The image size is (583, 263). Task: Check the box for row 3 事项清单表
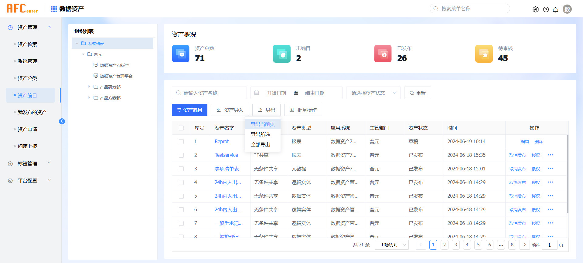coord(181,169)
